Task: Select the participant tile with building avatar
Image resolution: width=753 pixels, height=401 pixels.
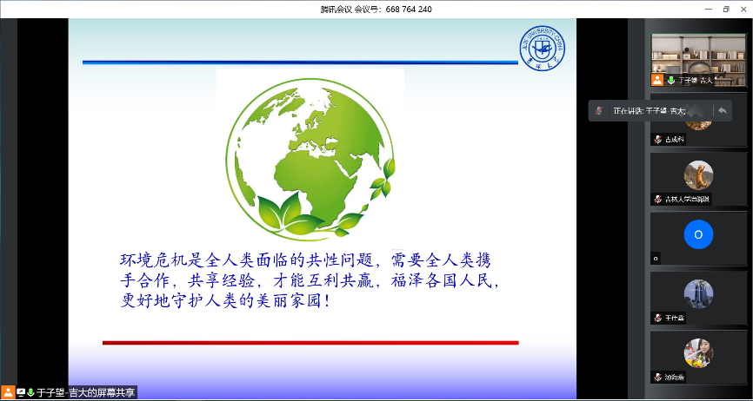Action: (x=697, y=293)
